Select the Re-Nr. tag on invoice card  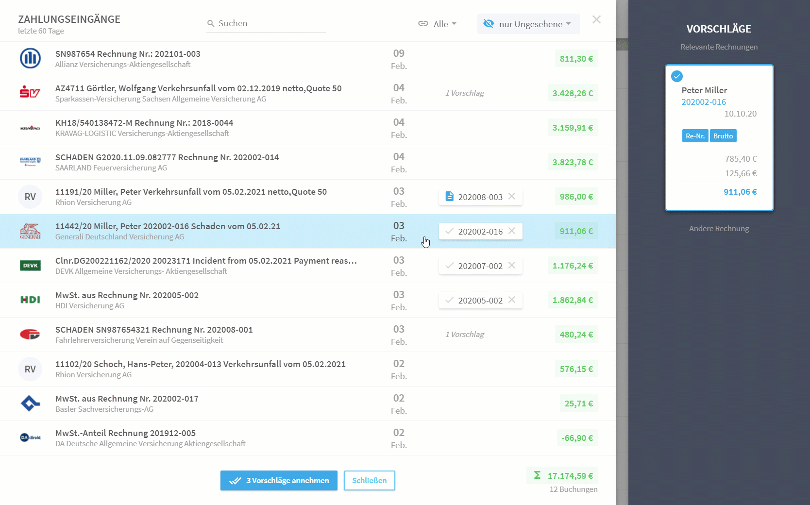coord(695,136)
